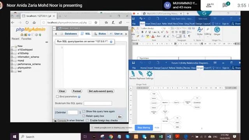Expand information_schema database node

[12, 57]
